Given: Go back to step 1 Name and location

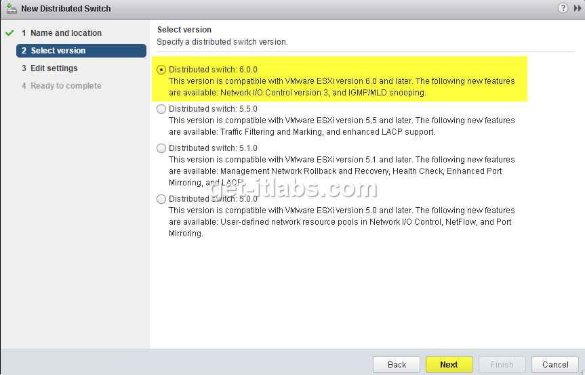Looking at the screenshot, I should point(66,33).
